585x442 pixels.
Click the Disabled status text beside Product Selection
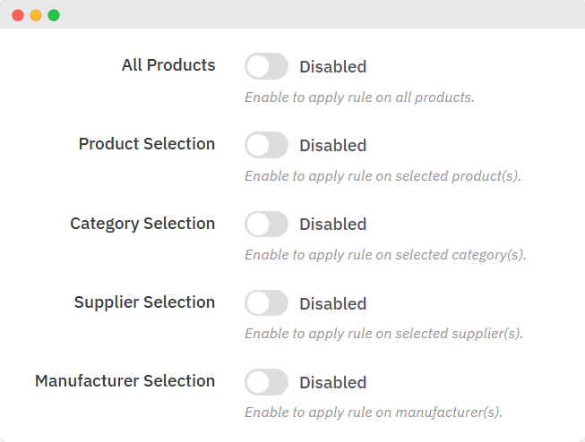coord(332,145)
